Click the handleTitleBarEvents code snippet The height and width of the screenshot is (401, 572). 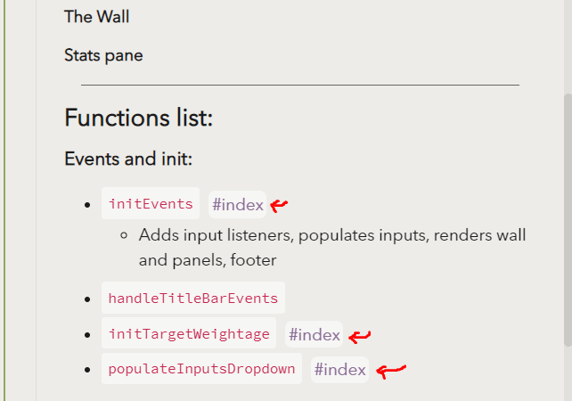193,298
